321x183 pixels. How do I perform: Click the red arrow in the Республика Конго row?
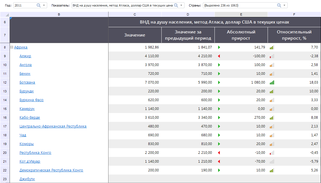[219, 153]
